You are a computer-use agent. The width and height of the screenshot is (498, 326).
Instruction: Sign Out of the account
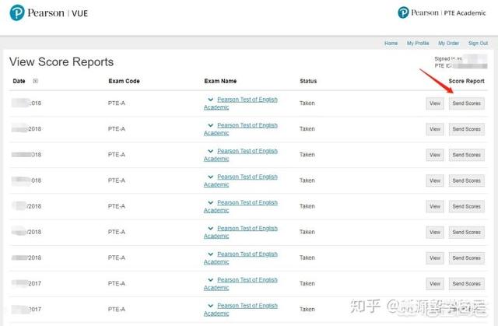pos(478,43)
